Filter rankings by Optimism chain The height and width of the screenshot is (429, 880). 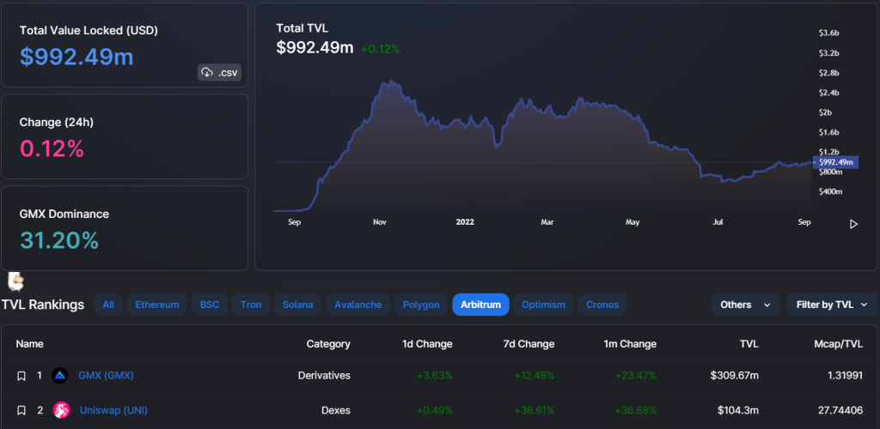(x=543, y=305)
